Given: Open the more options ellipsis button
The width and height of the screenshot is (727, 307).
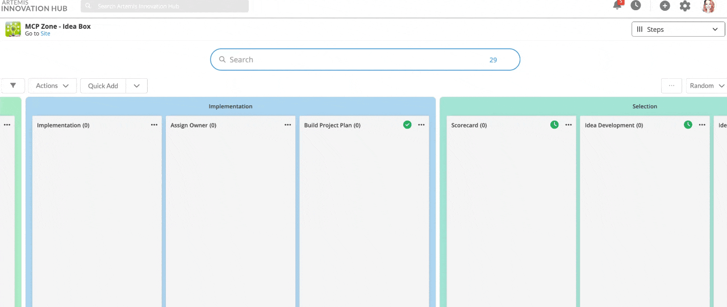Looking at the screenshot, I should (671, 86).
